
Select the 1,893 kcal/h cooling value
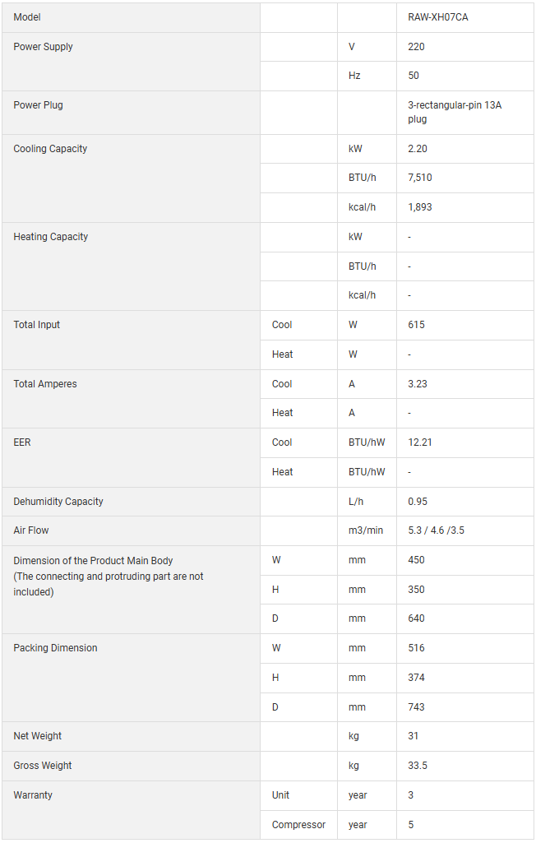click(419, 207)
